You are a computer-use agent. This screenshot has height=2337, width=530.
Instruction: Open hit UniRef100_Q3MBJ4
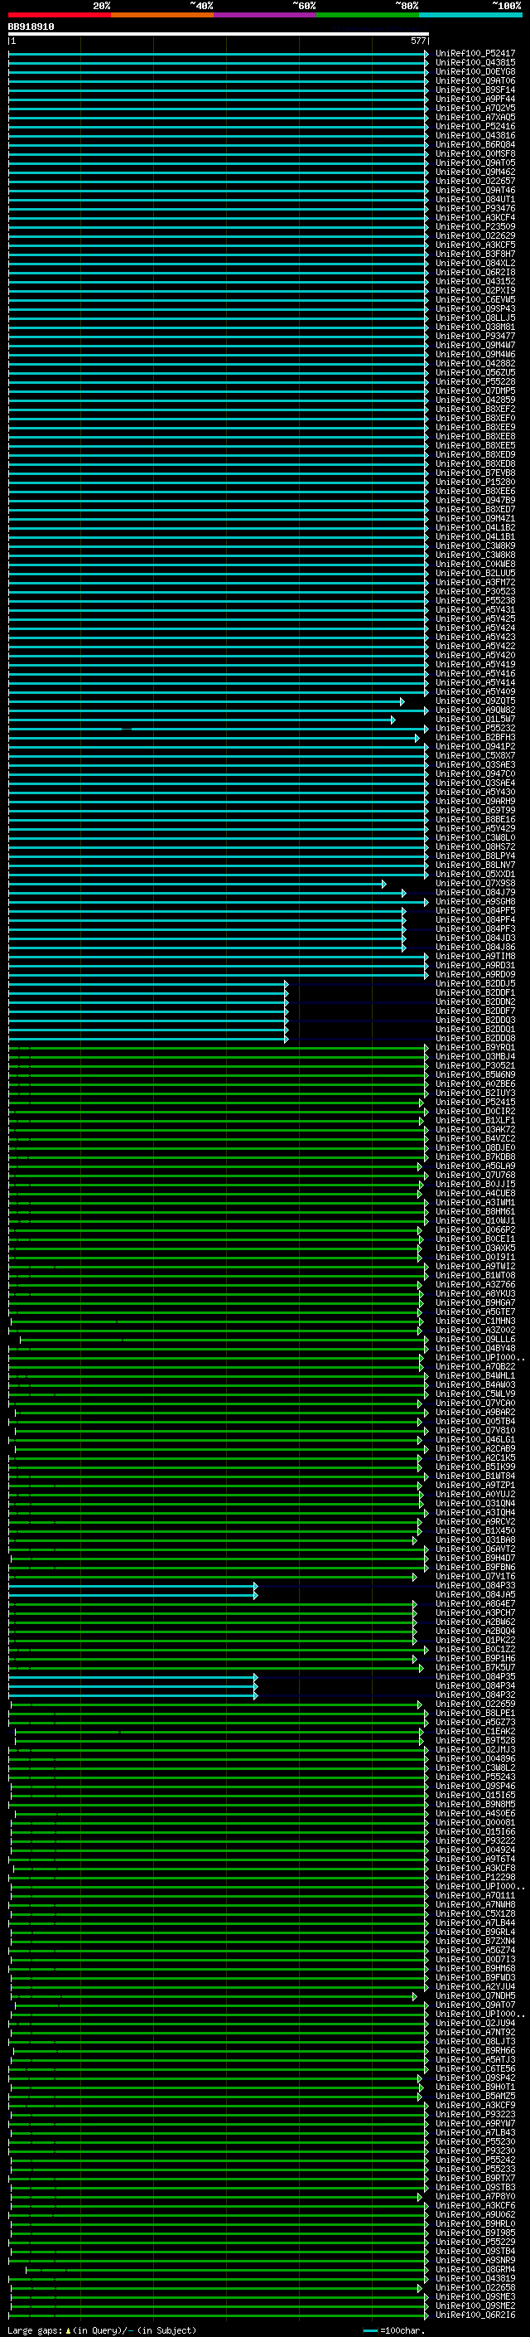(x=475, y=1057)
